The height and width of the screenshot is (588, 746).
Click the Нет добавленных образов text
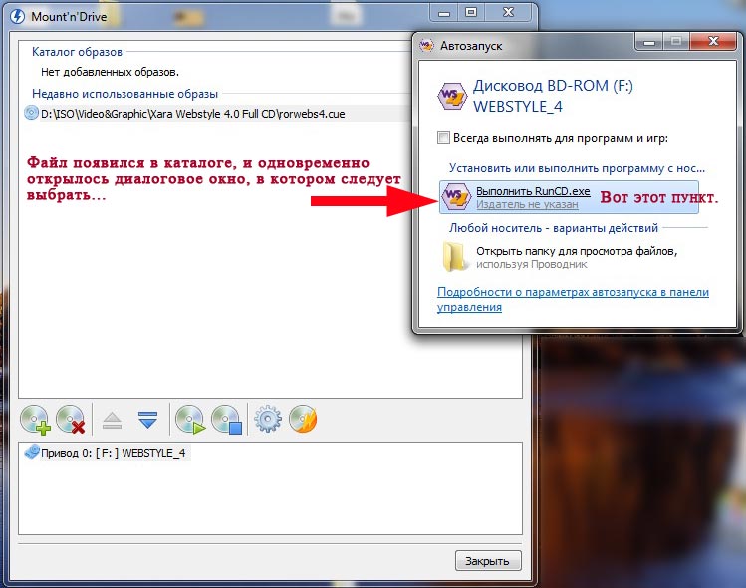point(110,73)
